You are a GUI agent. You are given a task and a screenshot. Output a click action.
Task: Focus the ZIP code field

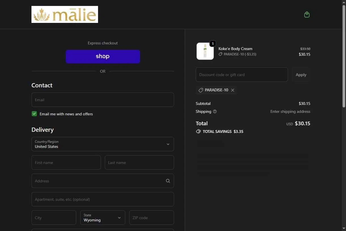click(x=152, y=218)
